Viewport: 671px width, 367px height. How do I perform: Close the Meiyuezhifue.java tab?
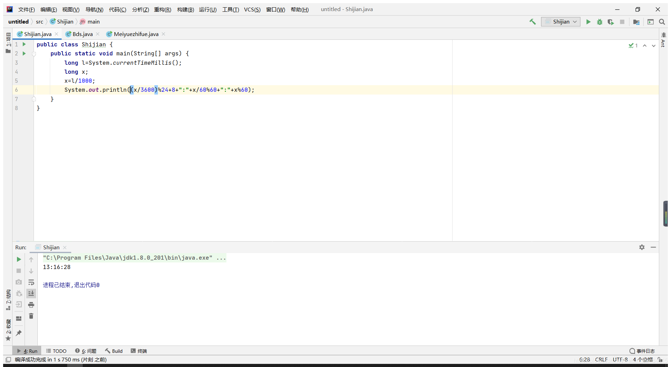tap(163, 34)
